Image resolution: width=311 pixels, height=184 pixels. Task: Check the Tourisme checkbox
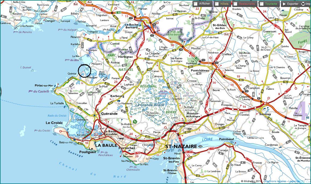[x=262, y=4]
